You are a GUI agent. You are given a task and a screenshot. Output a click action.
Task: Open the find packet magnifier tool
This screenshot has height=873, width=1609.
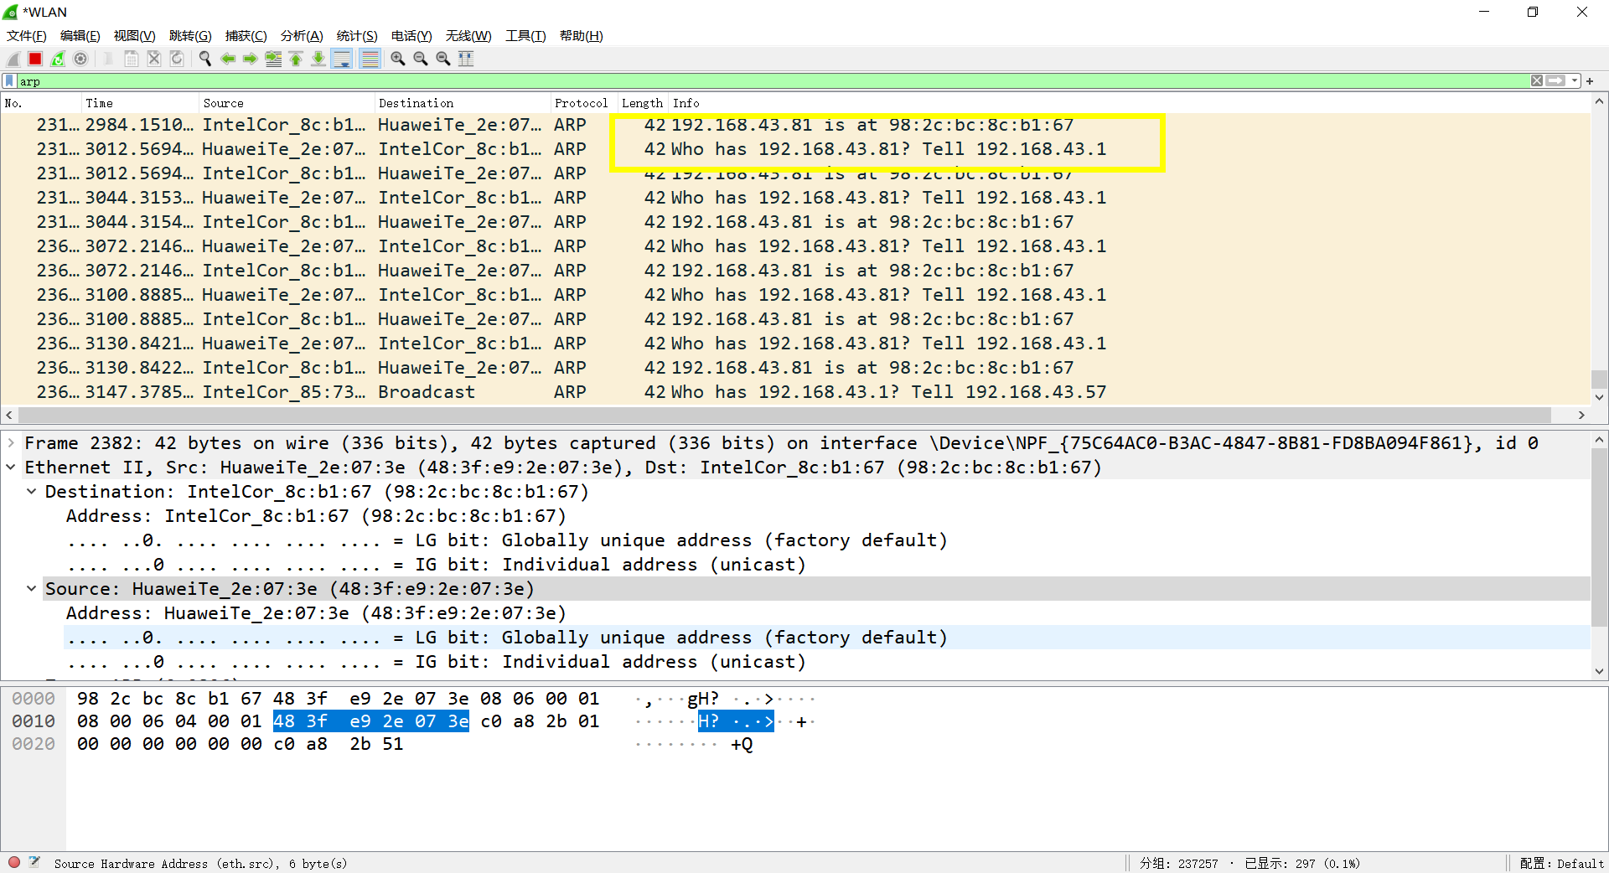[205, 59]
